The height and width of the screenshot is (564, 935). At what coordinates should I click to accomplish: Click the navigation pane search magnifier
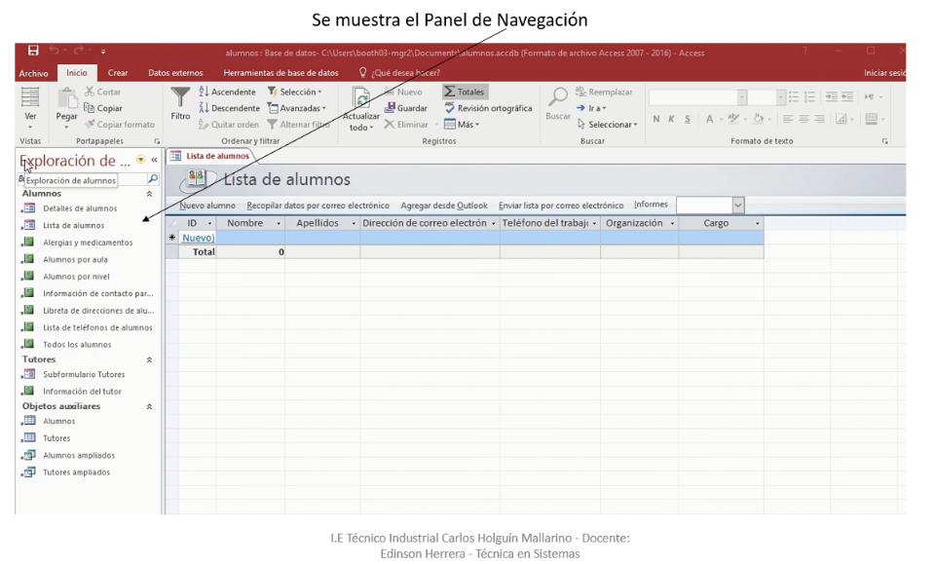click(x=152, y=179)
